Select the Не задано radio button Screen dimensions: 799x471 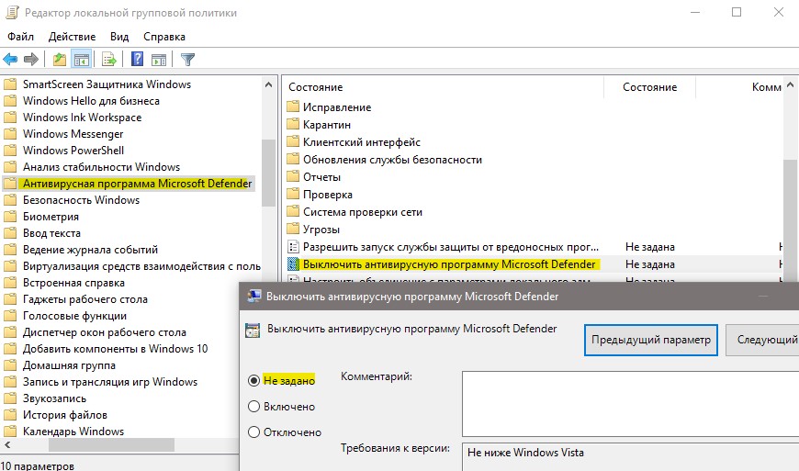click(253, 380)
